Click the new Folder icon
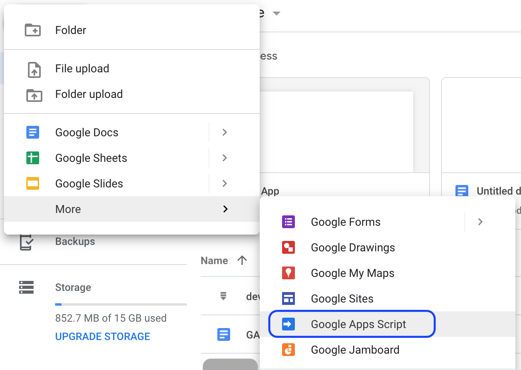The image size is (521, 370). pos(33,30)
